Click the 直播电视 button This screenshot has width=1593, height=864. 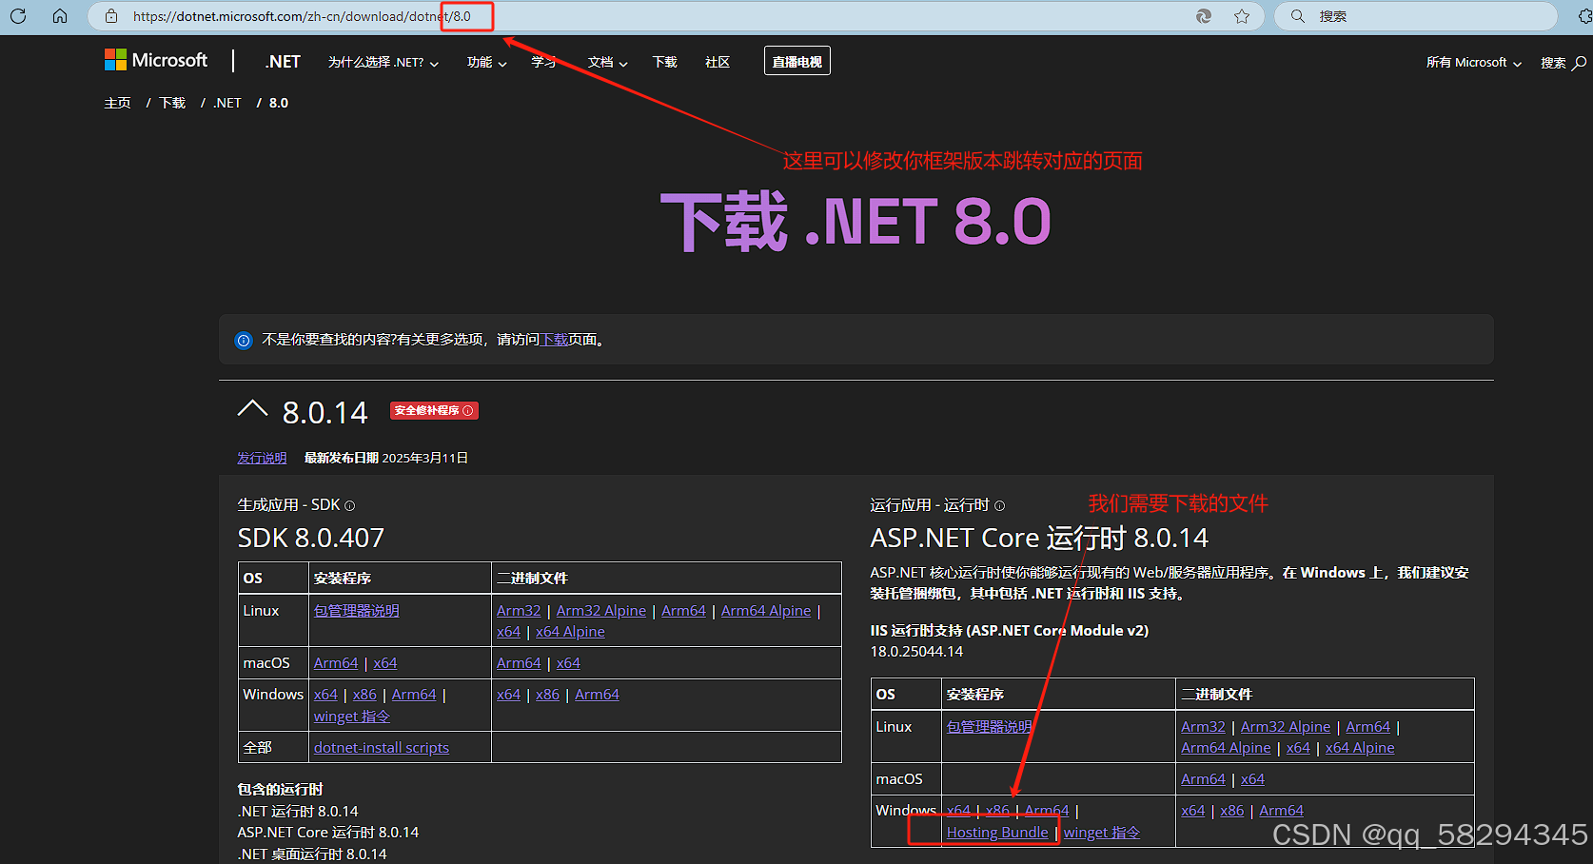point(797,61)
